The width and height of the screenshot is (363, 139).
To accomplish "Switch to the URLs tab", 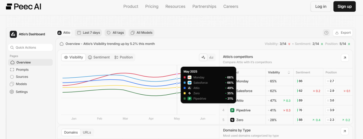I will [87, 133].
